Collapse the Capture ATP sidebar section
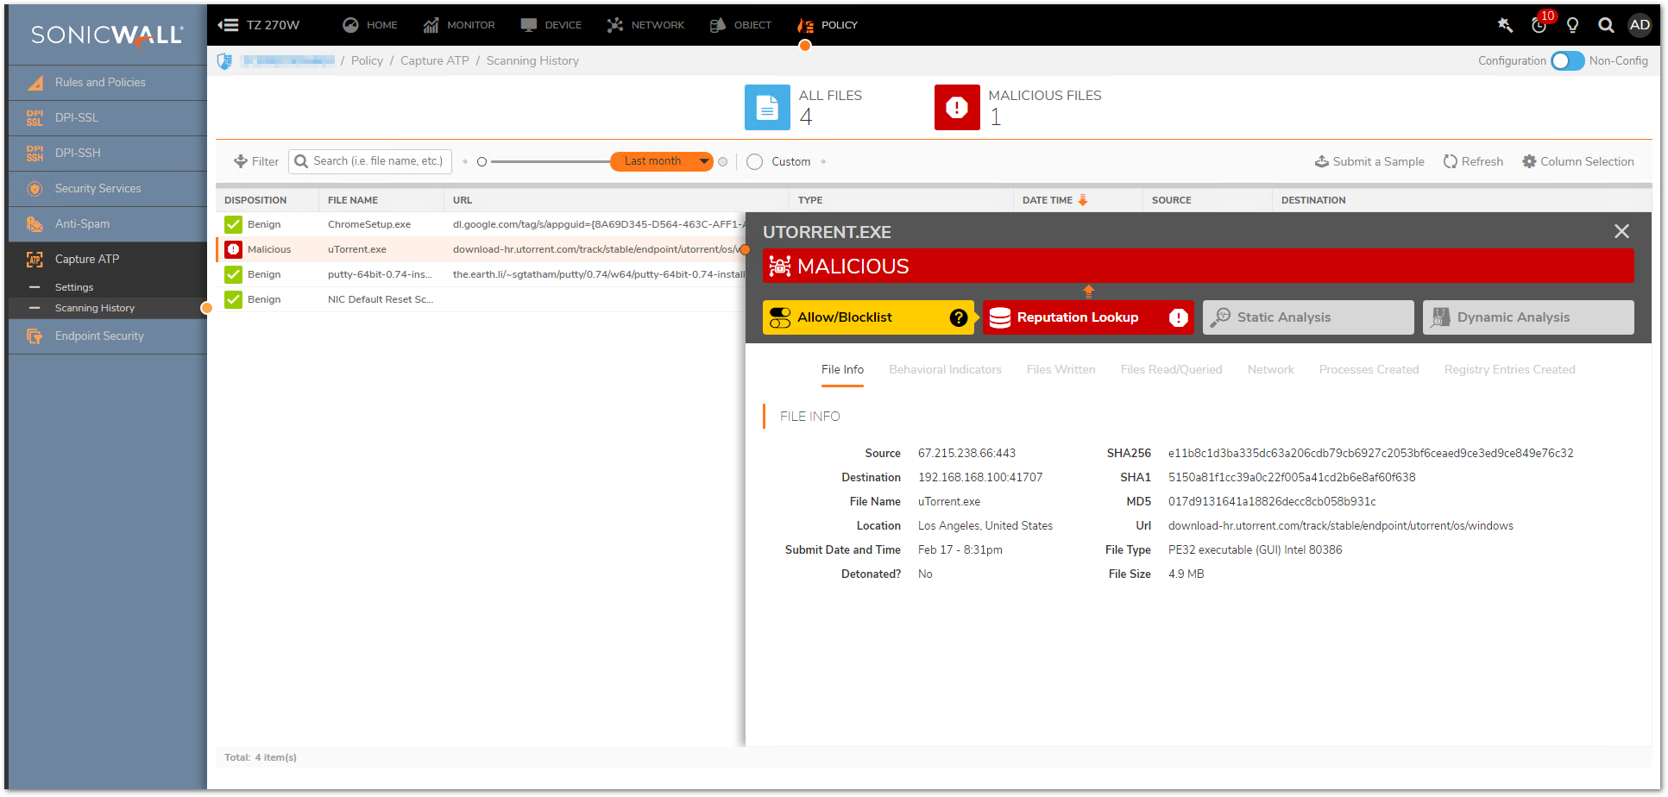Image resolution: width=1668 pixels, height=797 pixels. click(x=87, y=259)
